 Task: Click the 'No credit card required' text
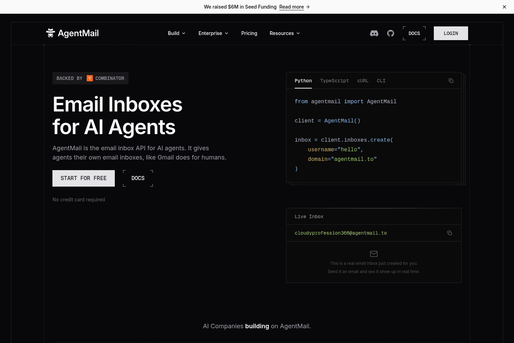click(x=79, y=200)
